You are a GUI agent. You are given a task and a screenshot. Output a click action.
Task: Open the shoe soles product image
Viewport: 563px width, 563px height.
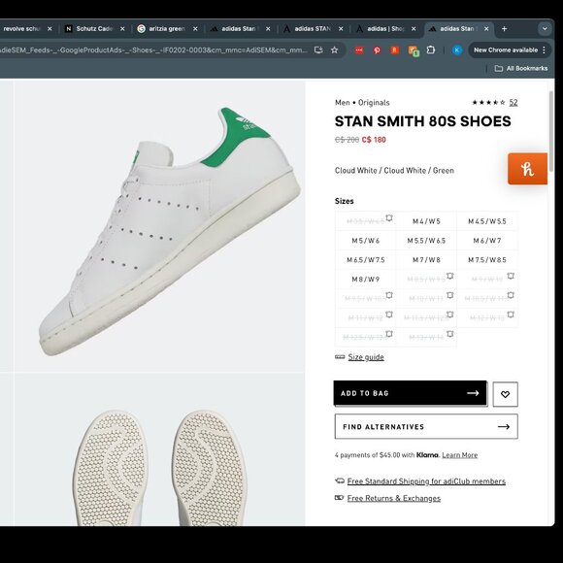pos(160,449)
